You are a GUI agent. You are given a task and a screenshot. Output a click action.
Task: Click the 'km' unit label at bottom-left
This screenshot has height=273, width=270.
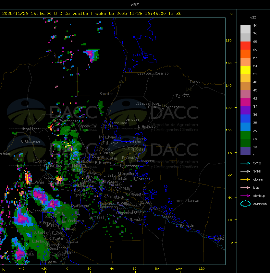click(5, 269)
